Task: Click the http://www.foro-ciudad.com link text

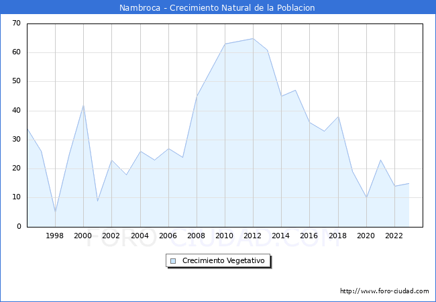Action: click(384, 291)
